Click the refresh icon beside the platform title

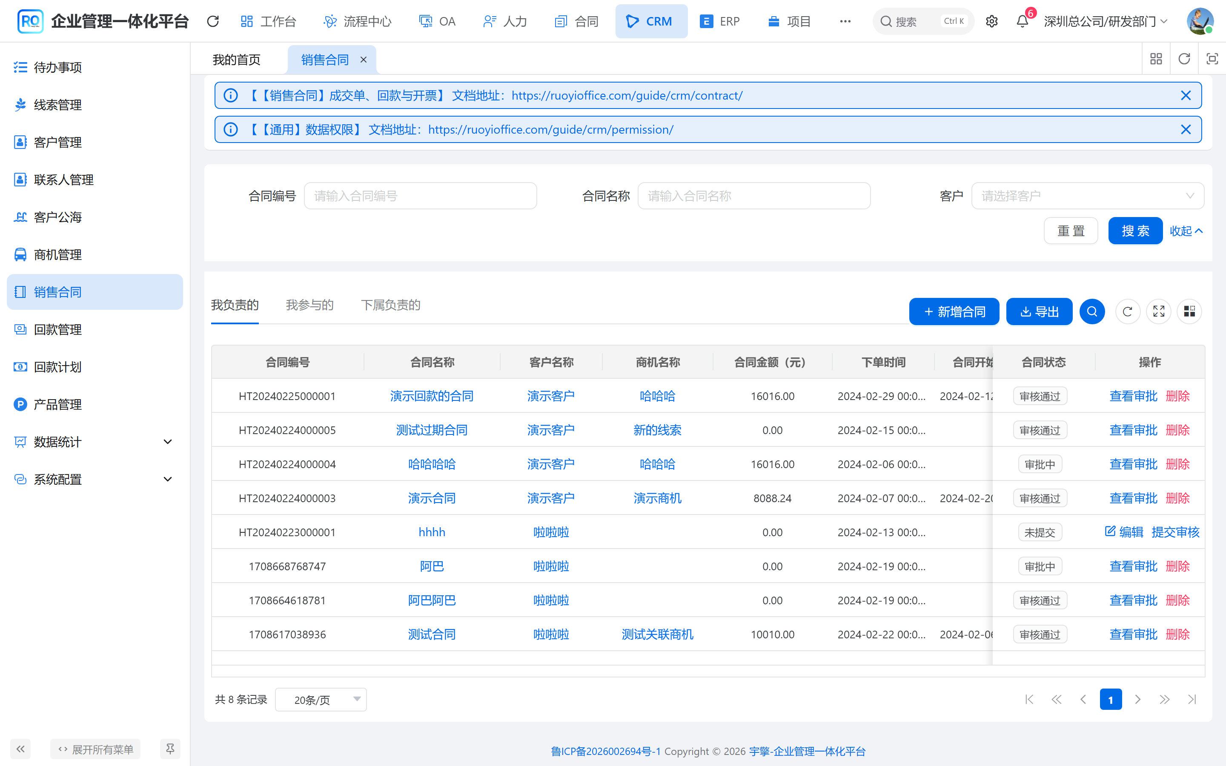(x=213, y=21)
